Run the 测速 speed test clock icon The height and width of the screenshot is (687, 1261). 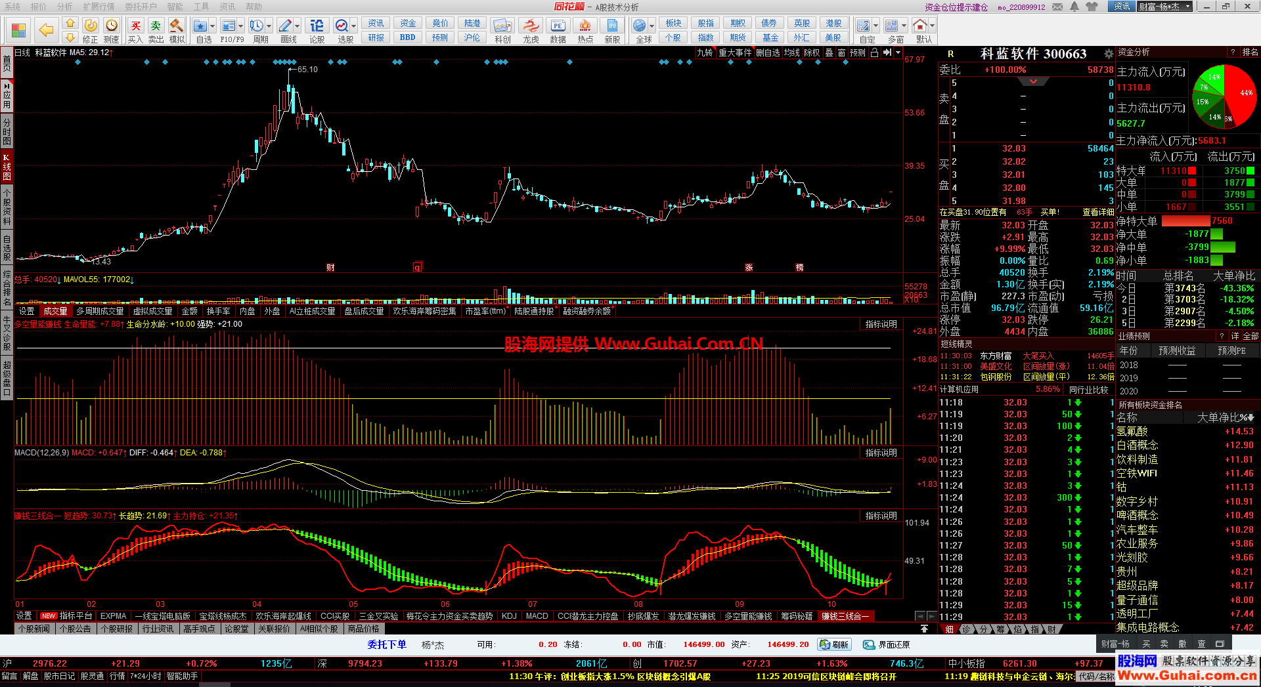pyautogui.click(x=112, y=30)
